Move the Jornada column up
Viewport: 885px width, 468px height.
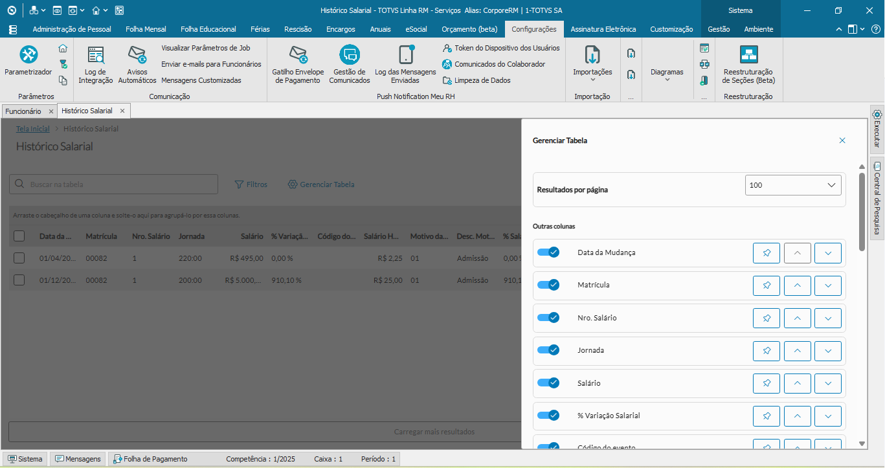(798, 350)
